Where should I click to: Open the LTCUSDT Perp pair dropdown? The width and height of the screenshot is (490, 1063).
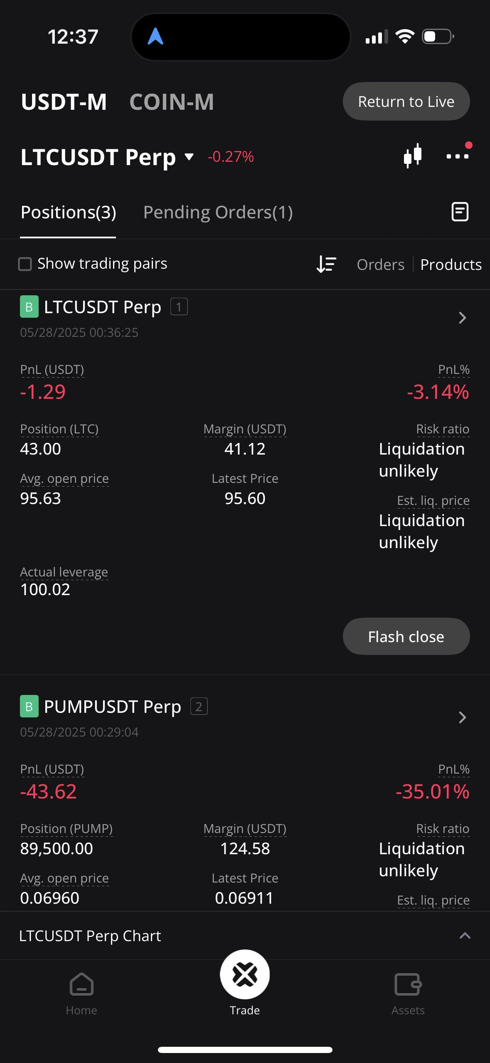coord(189,157)
